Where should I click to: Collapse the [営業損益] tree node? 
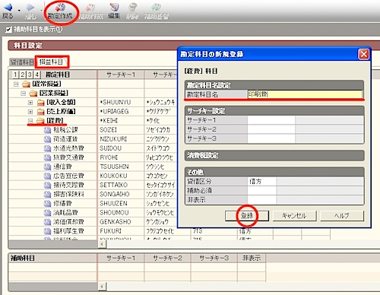(24, 94)
